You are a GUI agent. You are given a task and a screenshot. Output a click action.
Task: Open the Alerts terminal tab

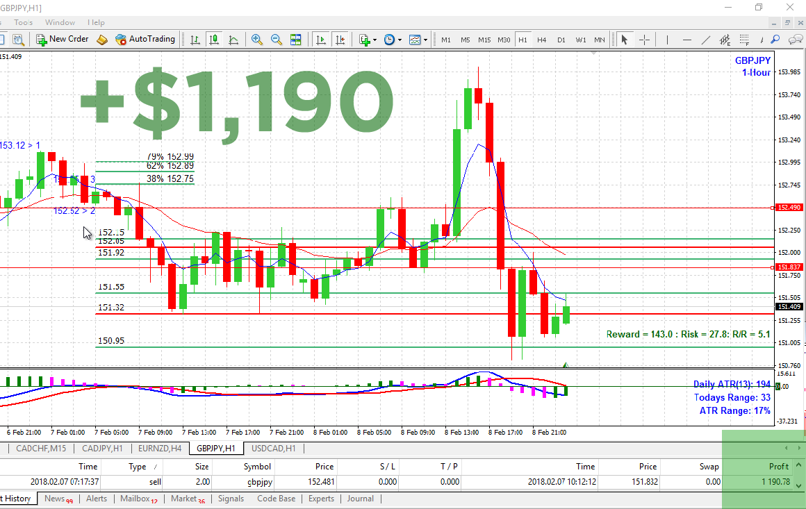pos(97,498)
